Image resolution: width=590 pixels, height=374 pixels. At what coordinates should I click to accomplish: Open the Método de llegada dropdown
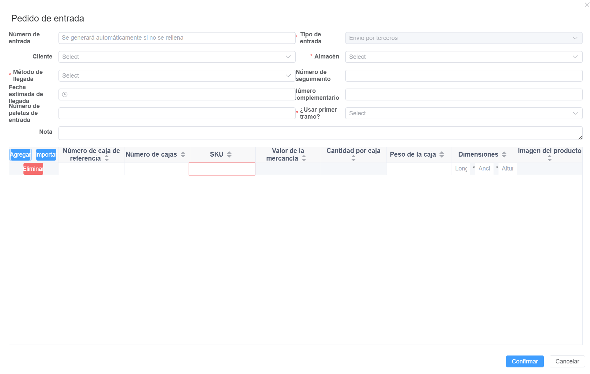[177, 76]
